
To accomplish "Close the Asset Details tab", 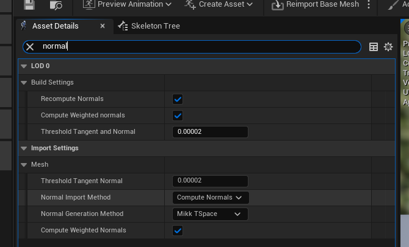I will (x=103, y=26).
